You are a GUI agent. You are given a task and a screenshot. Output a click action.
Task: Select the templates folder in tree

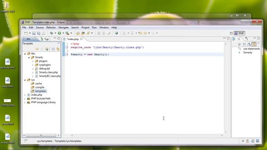tap(39, 91)
